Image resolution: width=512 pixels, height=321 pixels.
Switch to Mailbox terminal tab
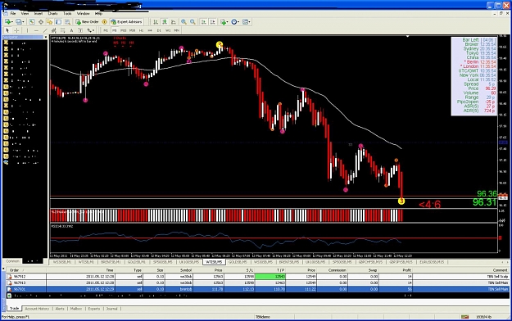(76, 309)
